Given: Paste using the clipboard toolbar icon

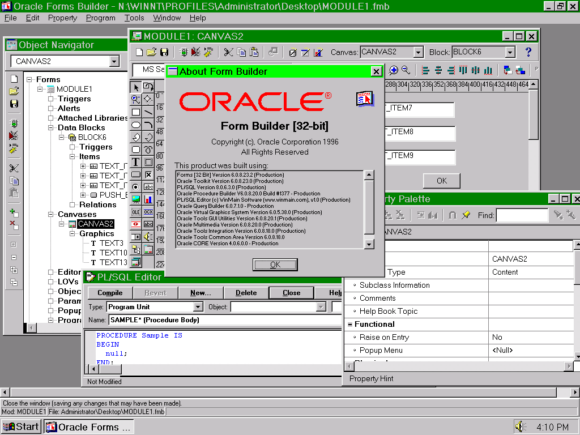Looking at the screenshot, I should (253, 53).
